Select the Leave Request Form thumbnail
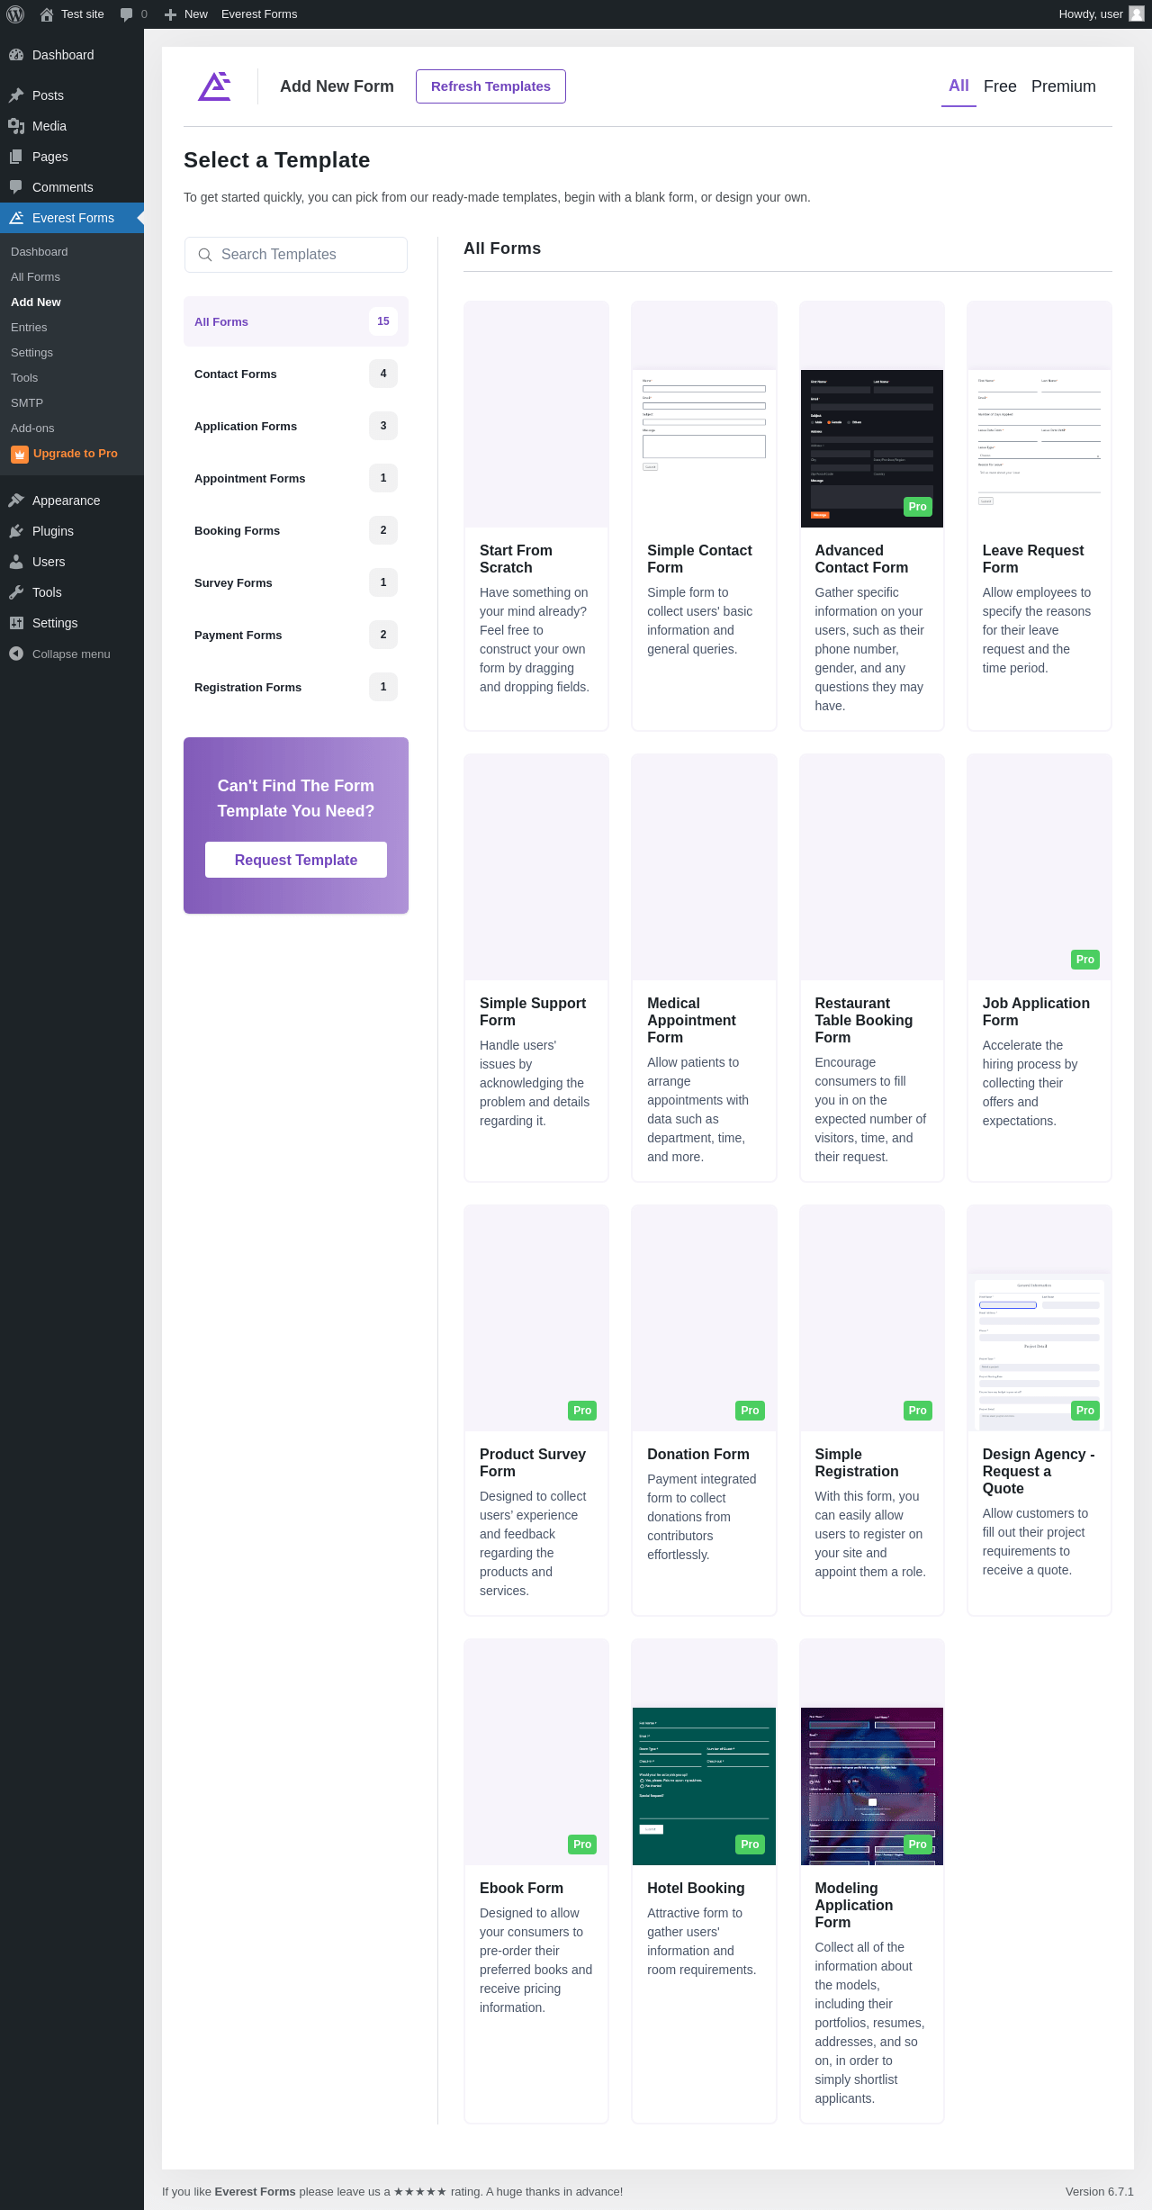1152x2210 pixels. pos(1039,414)
